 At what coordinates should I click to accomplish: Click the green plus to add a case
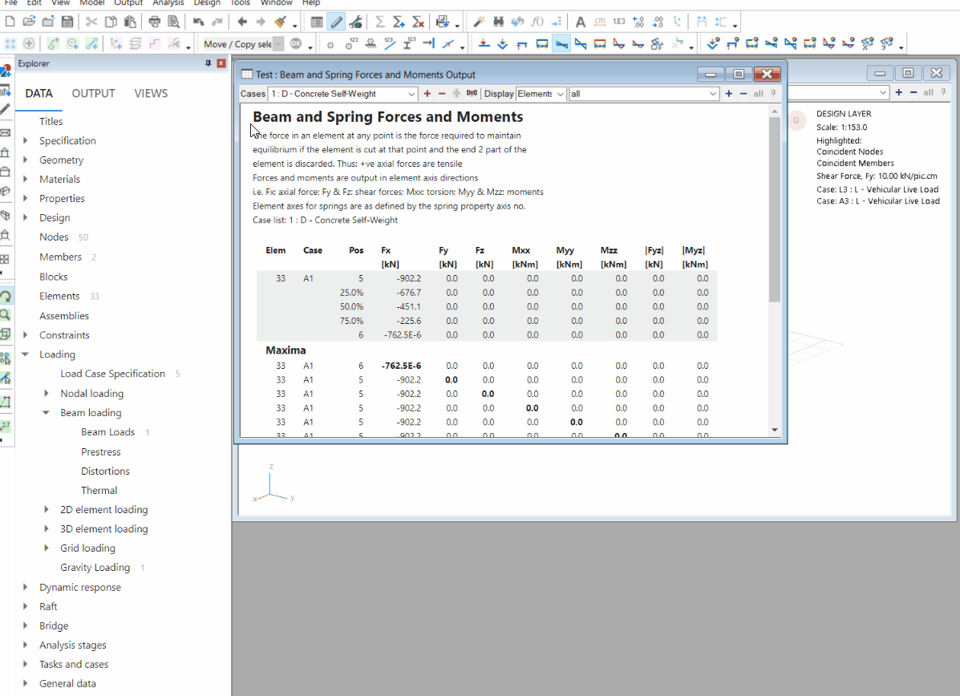click(x=427, y=94)
